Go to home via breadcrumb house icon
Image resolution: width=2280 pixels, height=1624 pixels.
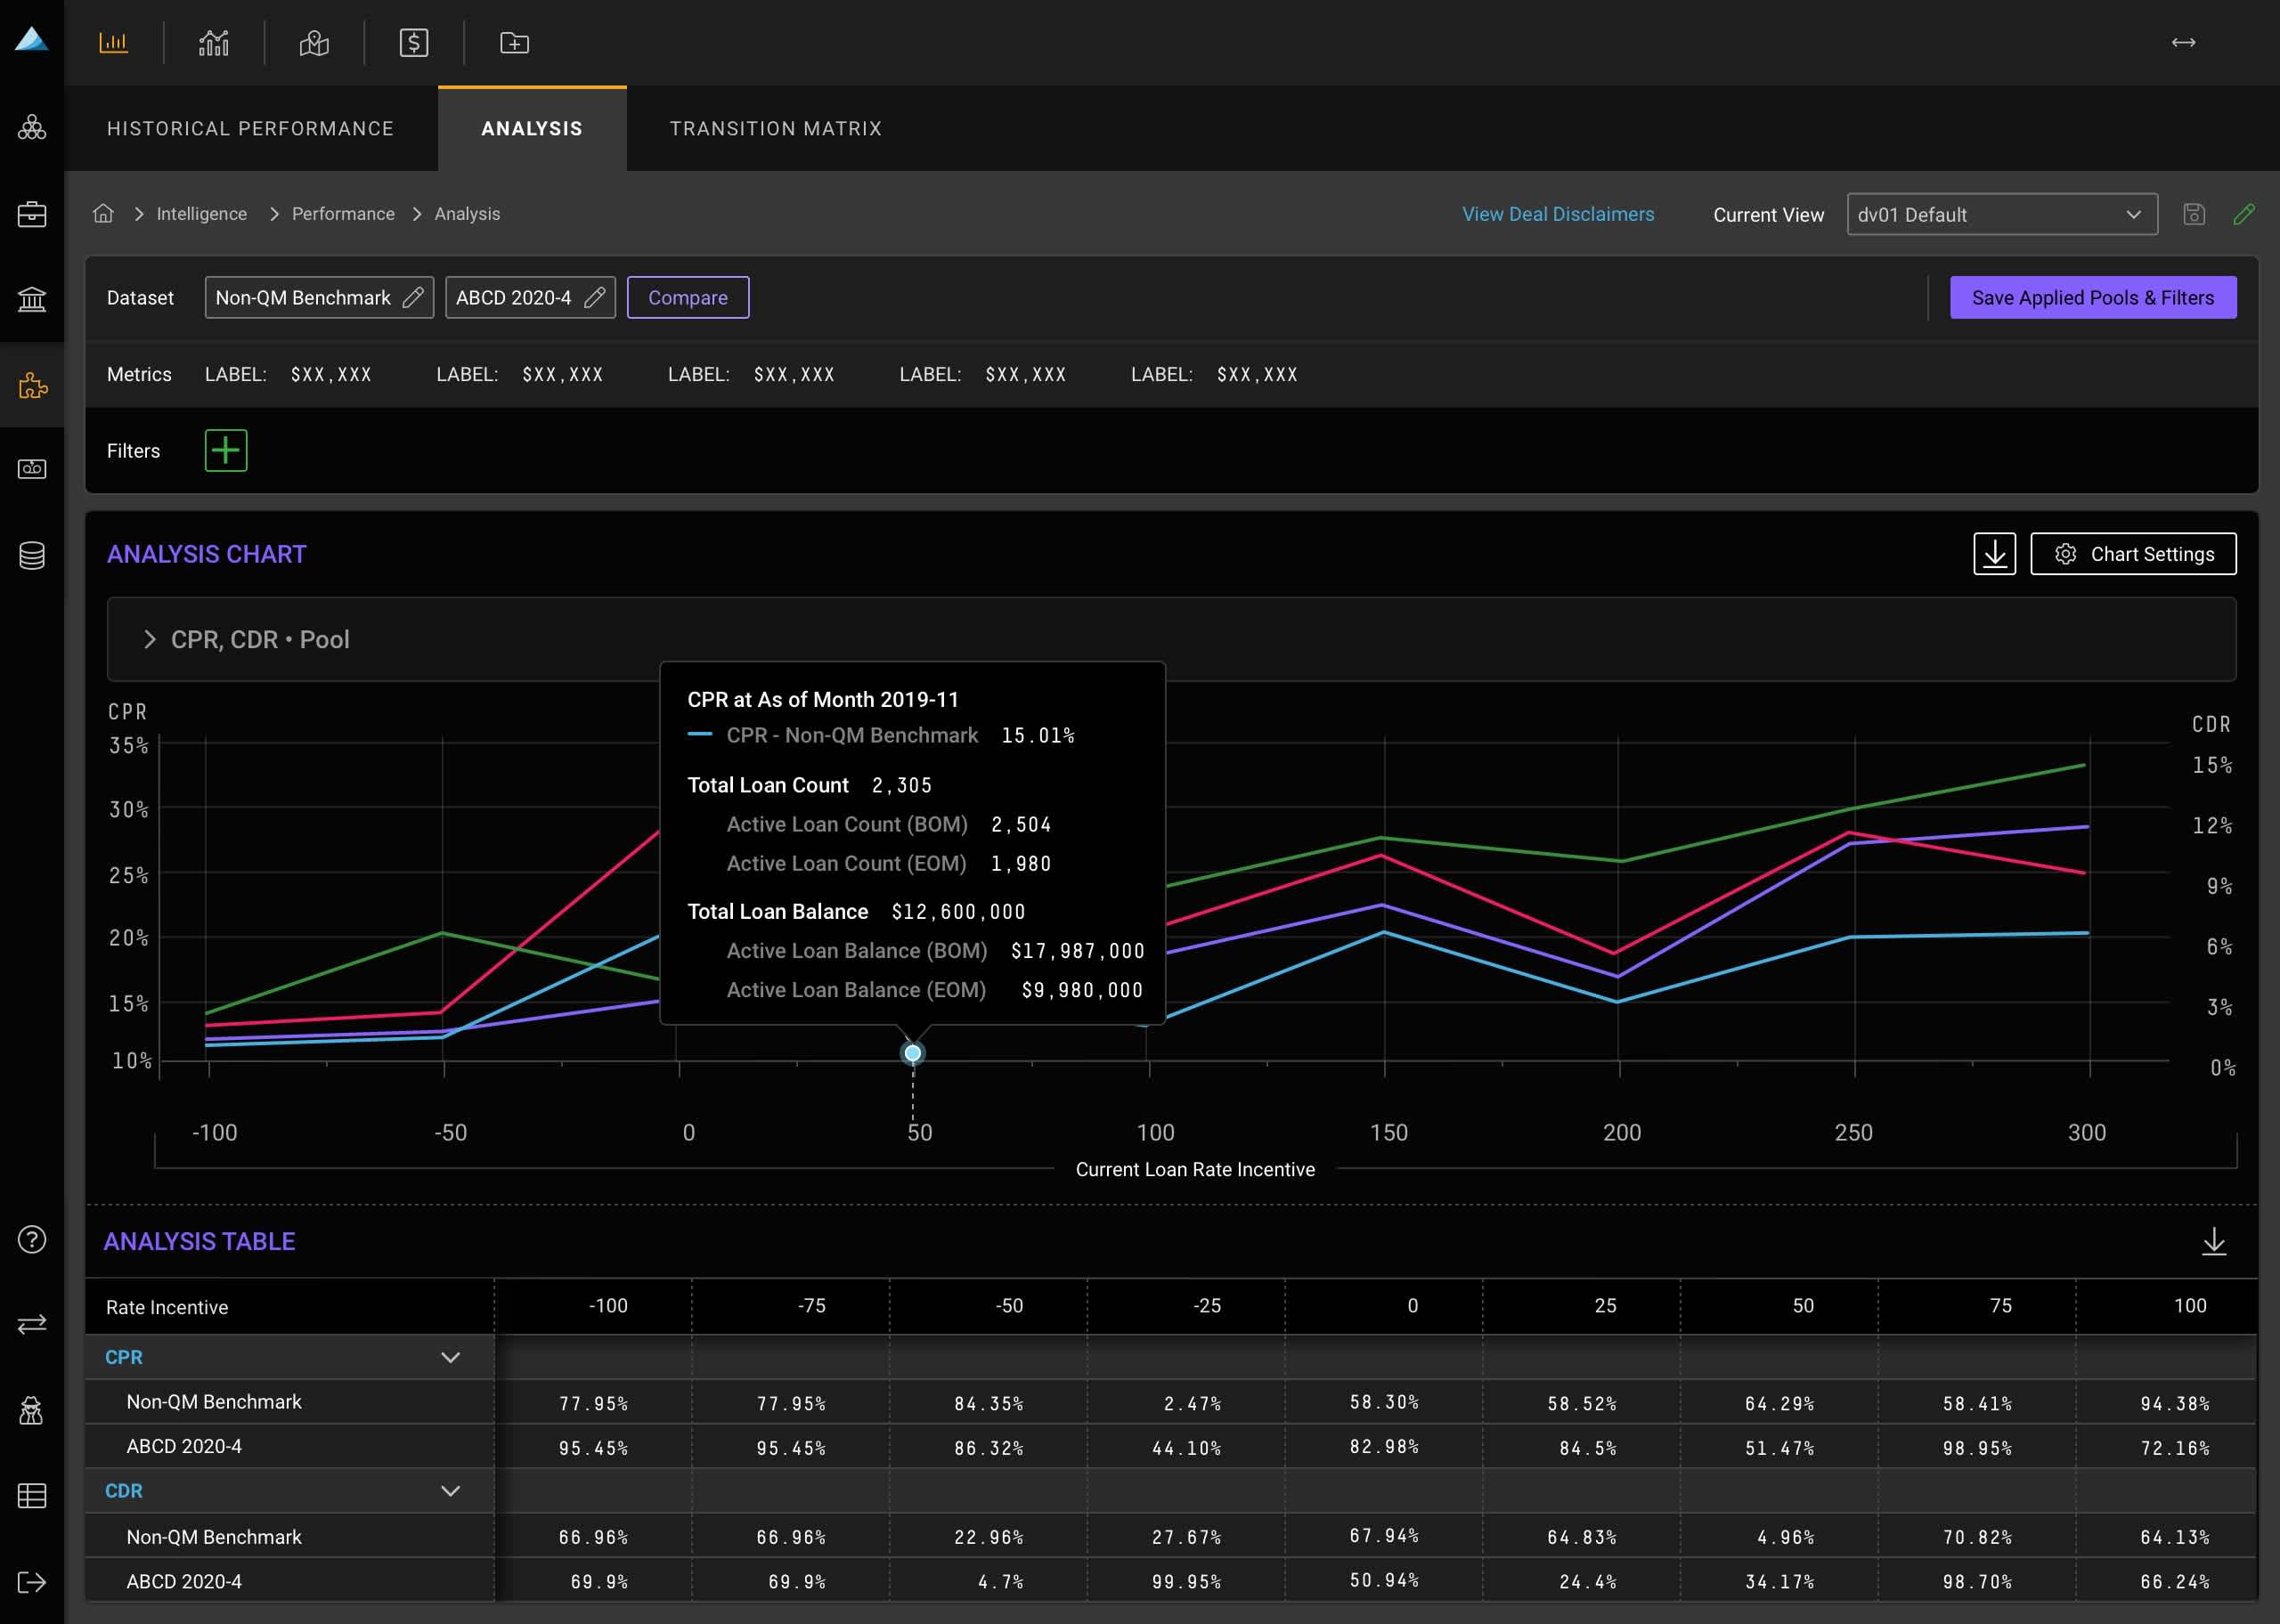tap(103, 213)
